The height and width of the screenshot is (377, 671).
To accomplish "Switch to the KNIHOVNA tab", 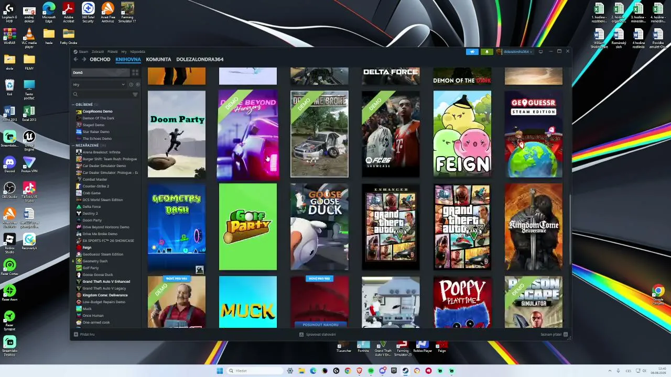I will pyautogui.click(x=128, y=59).
